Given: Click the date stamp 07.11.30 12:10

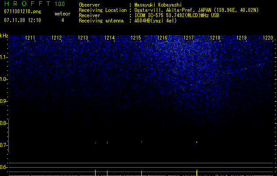Looking at the screenshot, I should pos(22,20).
